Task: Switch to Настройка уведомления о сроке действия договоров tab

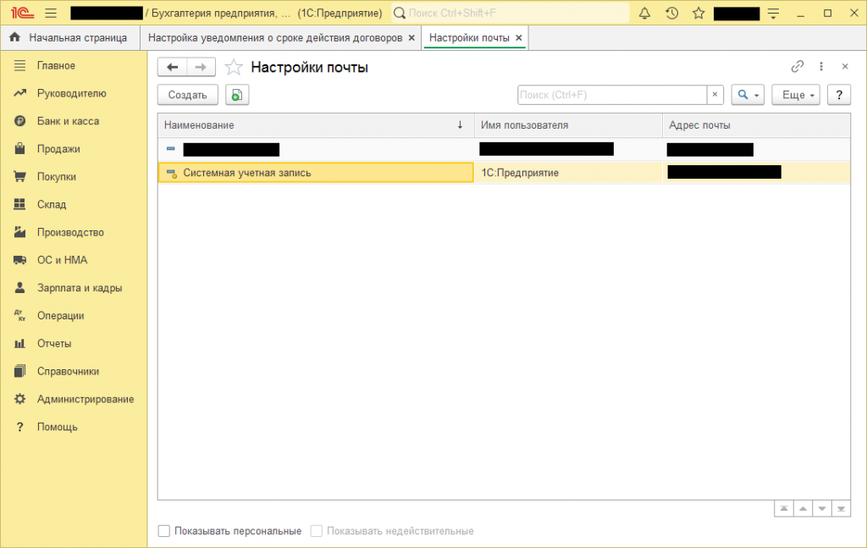Action: click(275, 37)
